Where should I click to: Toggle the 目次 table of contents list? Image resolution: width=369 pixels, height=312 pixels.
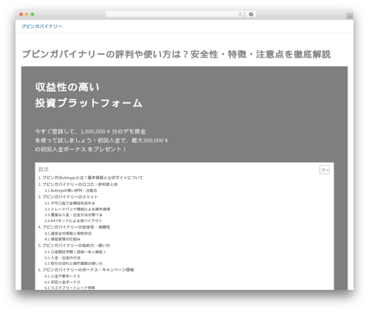(x=325, y=170)
